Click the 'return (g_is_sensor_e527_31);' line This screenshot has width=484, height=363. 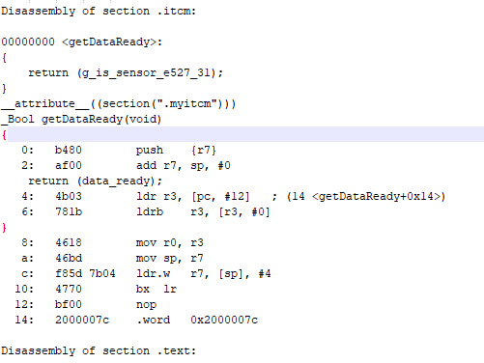[x=126, y=72]
